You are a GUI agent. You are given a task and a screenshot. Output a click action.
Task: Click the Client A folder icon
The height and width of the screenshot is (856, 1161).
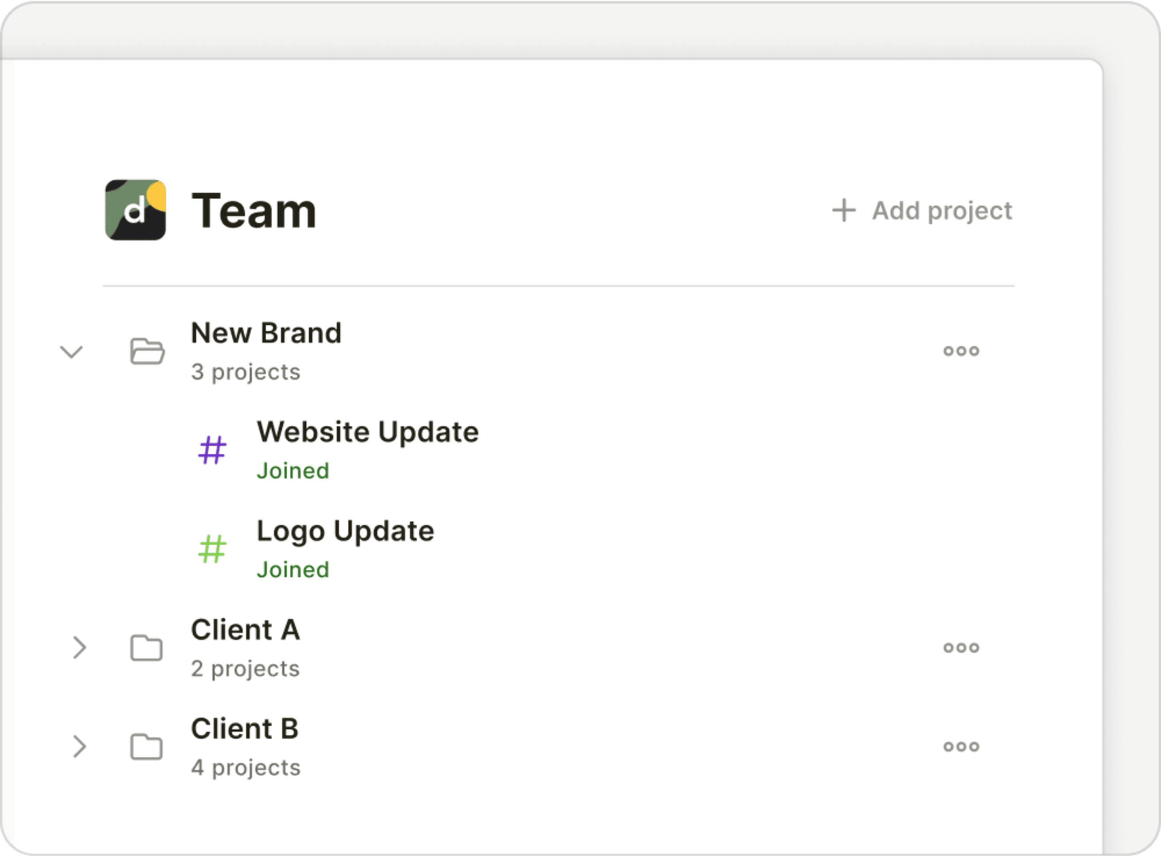(146, 648)
